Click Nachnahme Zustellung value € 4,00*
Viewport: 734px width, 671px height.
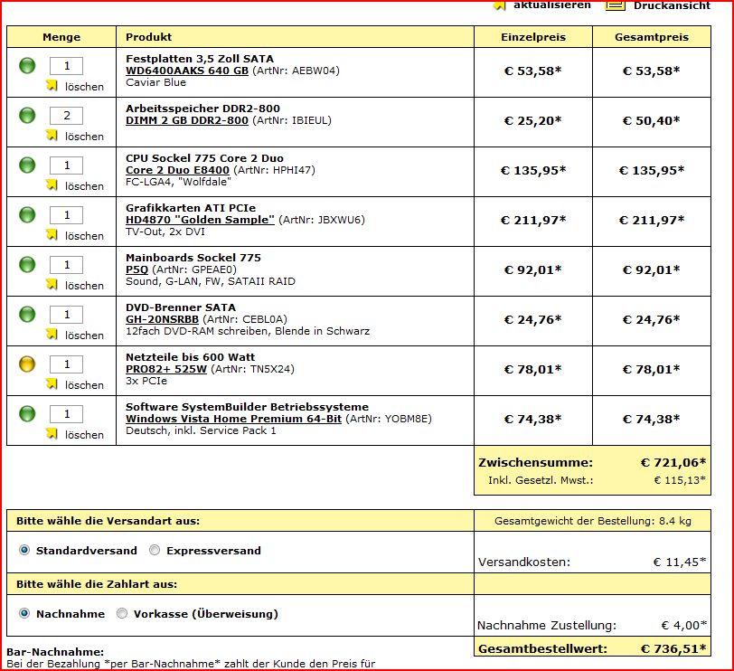tap(683, 625)
